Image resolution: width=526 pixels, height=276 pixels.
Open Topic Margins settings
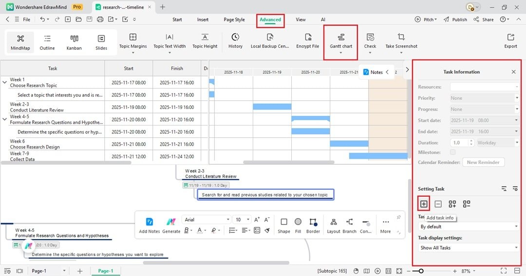coord(133,42)
